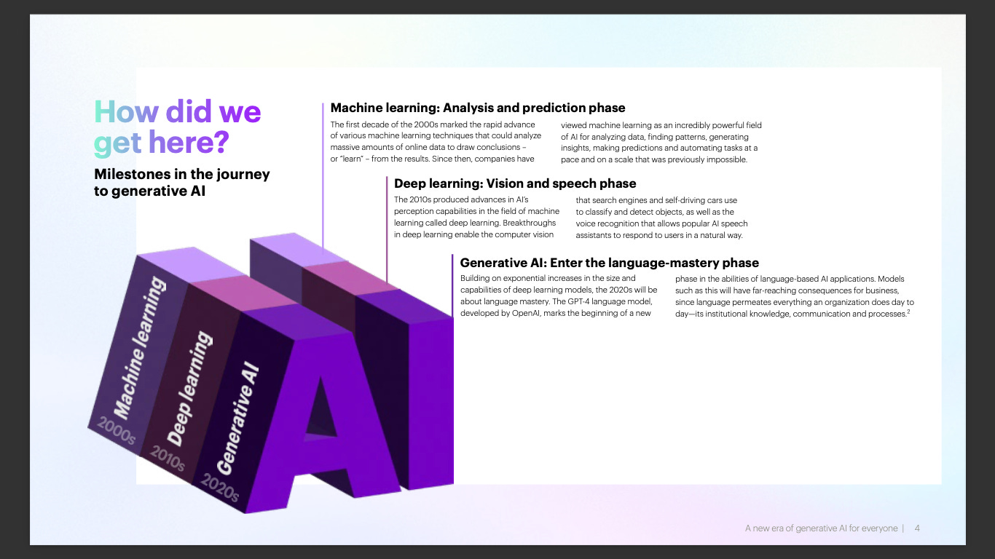Click the "How did we get here?" title
The height and width of the screenshot is (559, 995).
[178, 127]
